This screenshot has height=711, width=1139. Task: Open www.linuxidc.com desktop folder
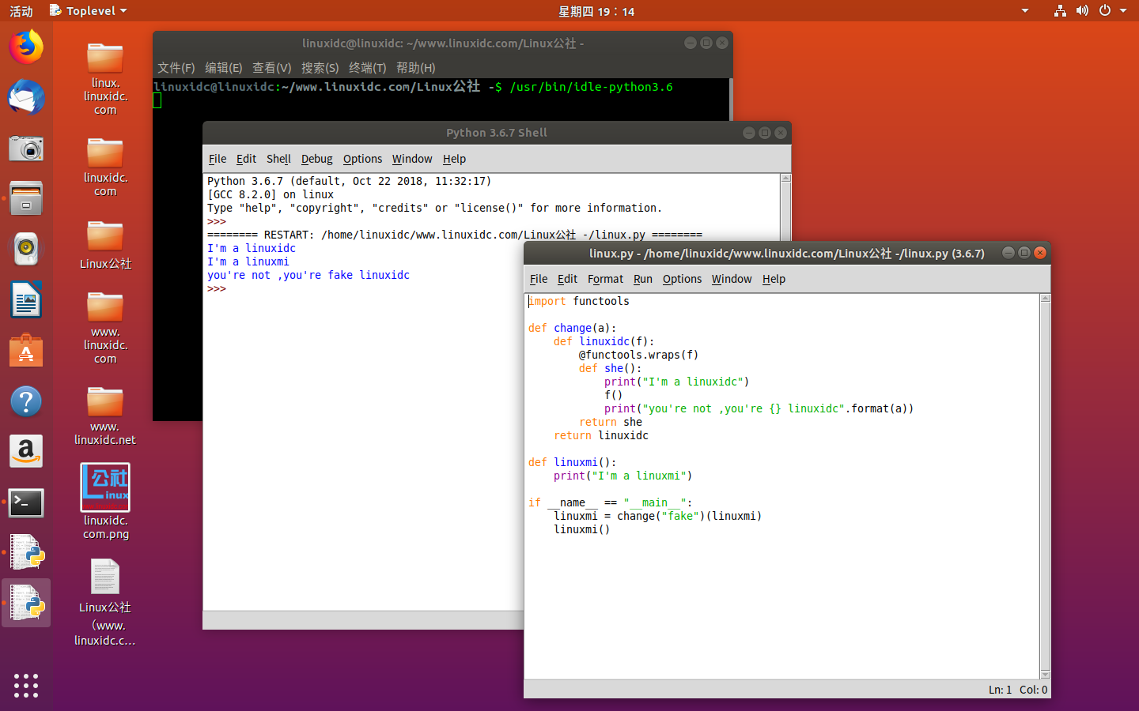[x=105, y=328]
